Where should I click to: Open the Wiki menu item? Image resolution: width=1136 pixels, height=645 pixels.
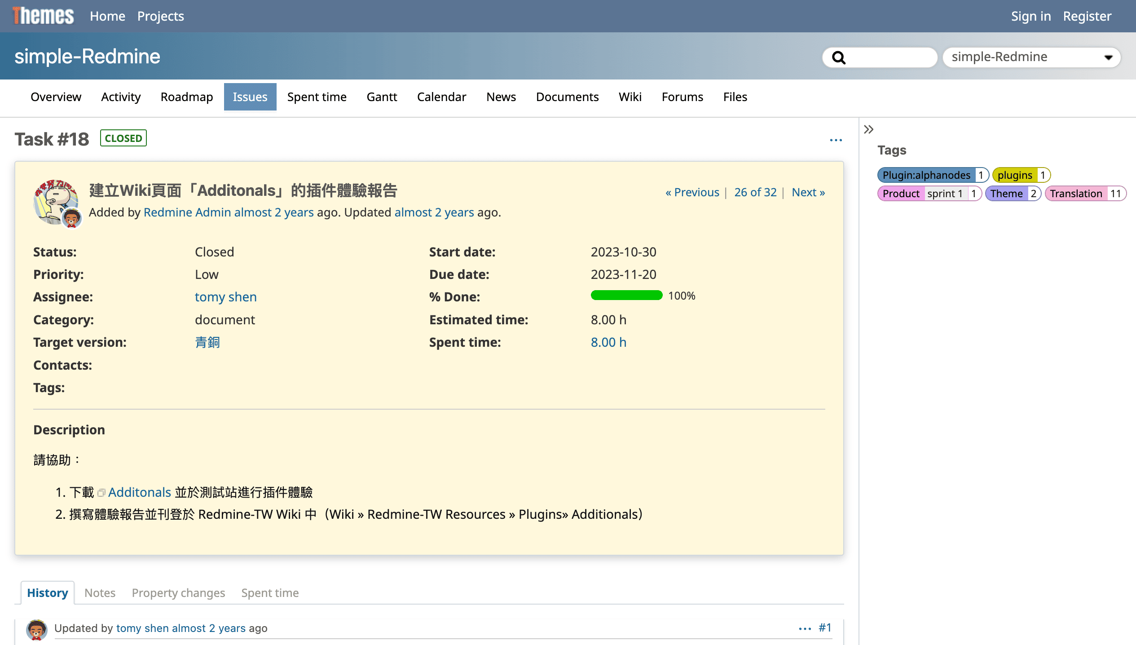tap(630, 97)
